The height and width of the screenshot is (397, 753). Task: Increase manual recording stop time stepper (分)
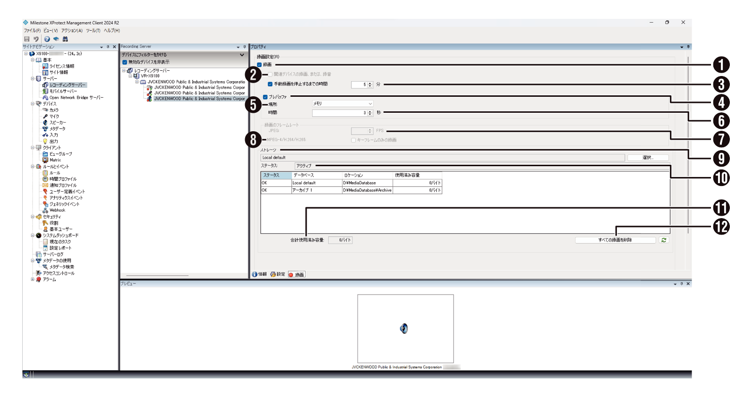click(x=370, y=84)
